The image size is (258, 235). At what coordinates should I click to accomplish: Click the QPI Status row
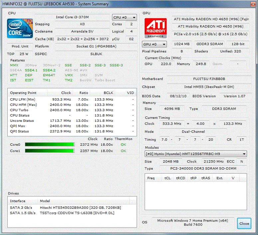click(72, 131)
